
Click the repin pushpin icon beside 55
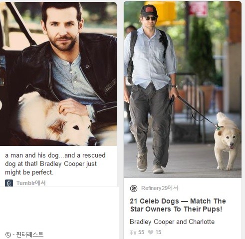[133, 232]
